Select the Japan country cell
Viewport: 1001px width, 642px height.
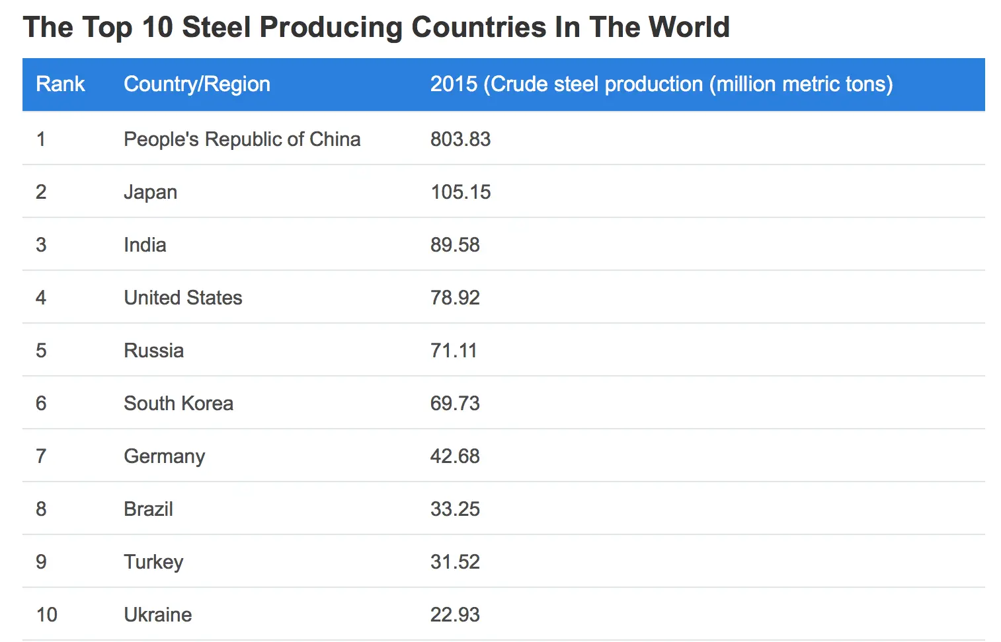151,192
